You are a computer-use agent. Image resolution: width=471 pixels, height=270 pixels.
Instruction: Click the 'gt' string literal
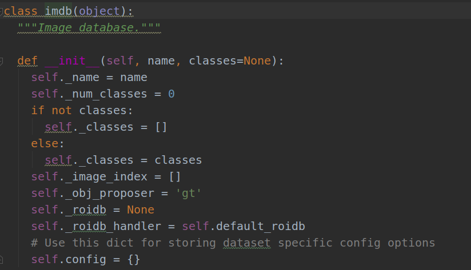click(x=188, y=193)
